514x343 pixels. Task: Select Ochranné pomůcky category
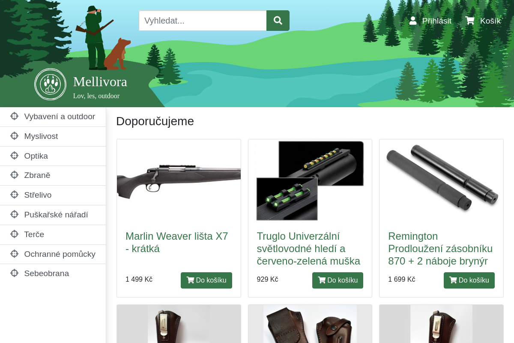(x=53, y=254)
